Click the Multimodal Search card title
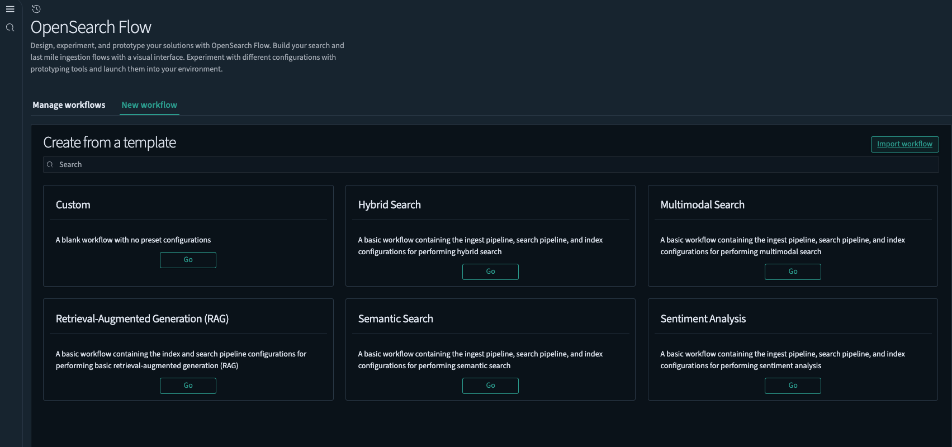952x447 pixels. (702, 205)
